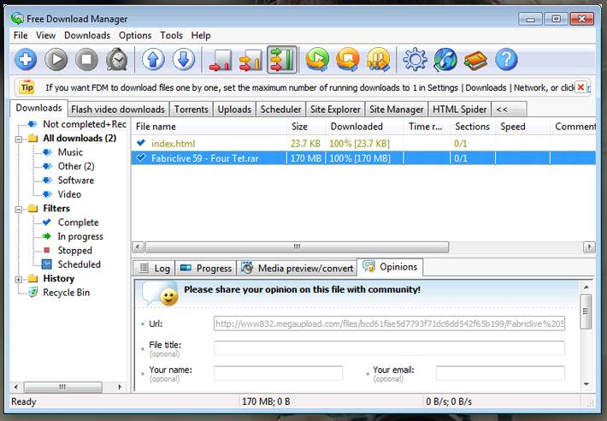Viewport: 607px width, 421px height.
Task: Click the blue Move up arrow icon
Action: [x=153, y=60]
